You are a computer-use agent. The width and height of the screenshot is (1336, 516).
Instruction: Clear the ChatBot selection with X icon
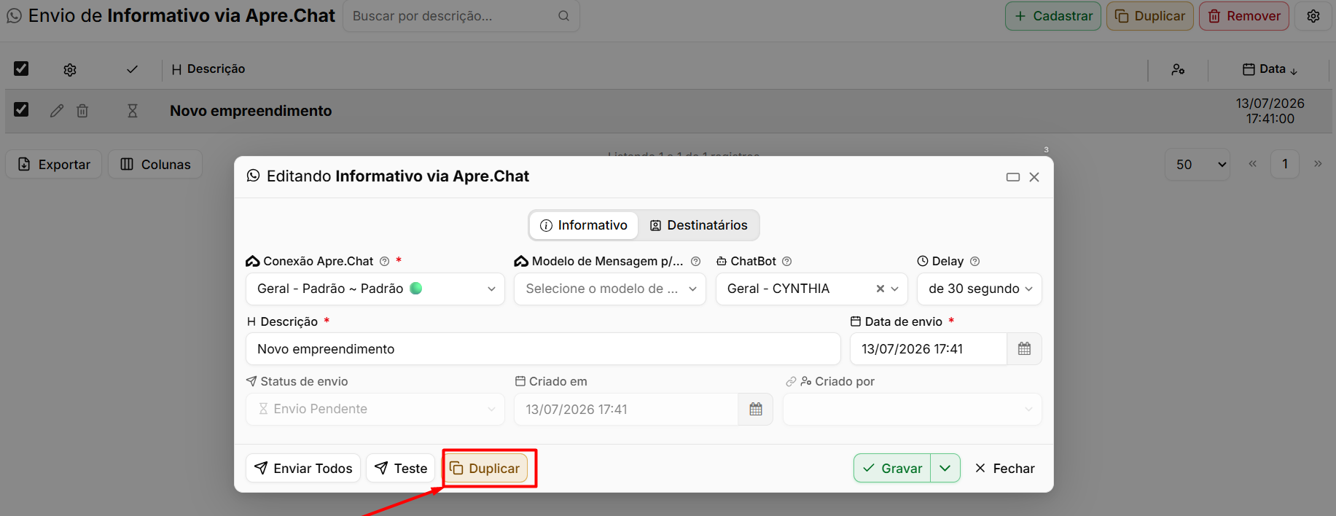(880, 289)
